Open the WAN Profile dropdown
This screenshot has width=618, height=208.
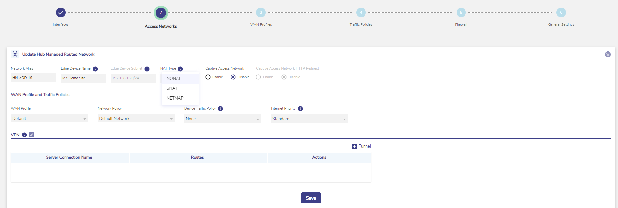(49, 119)
